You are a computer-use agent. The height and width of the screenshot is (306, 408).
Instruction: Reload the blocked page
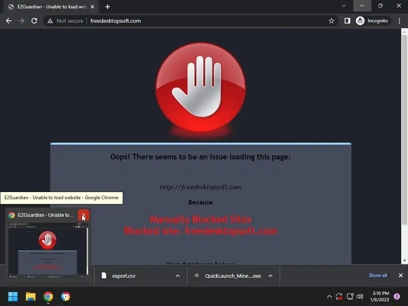click(x=34, y=21)
